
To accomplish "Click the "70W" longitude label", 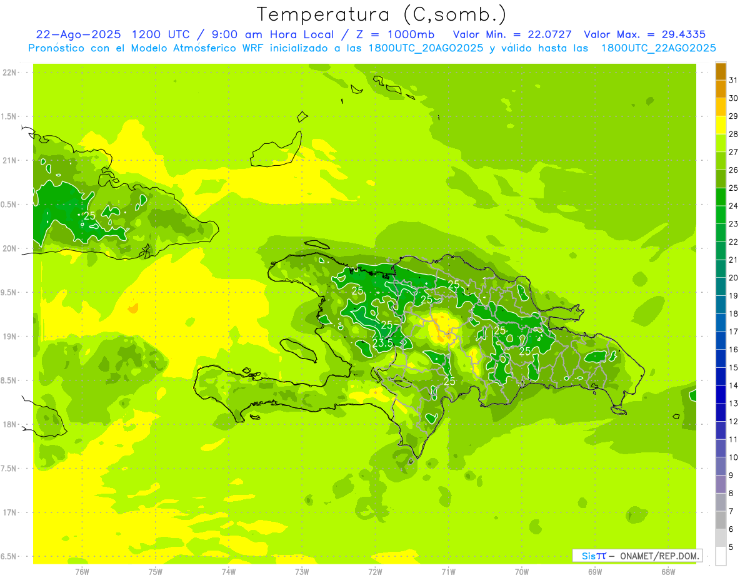I will pos(522,571).
